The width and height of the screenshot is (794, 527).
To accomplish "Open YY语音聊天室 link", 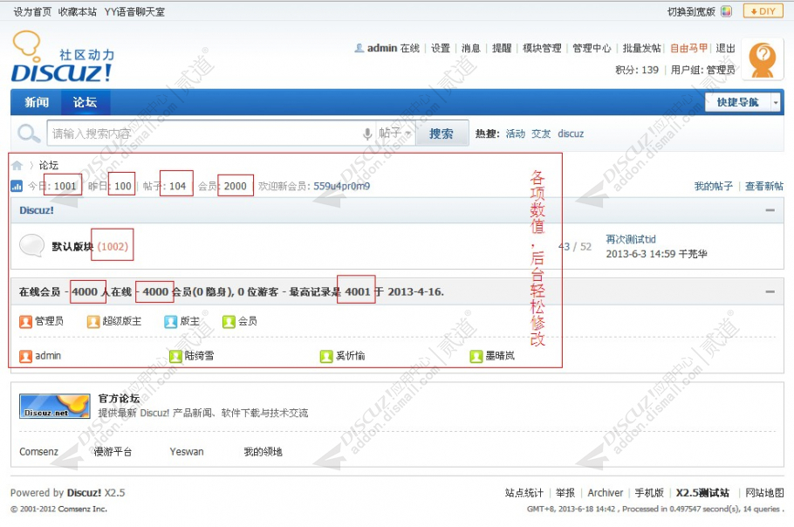I will [x=134, y=11].
